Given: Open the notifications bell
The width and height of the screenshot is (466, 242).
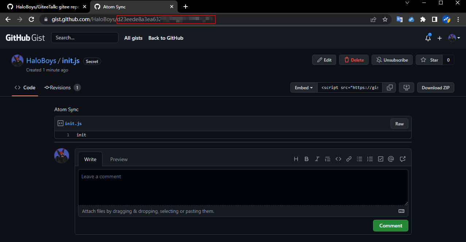Looking at the screenshot, I should coord(428,38).
